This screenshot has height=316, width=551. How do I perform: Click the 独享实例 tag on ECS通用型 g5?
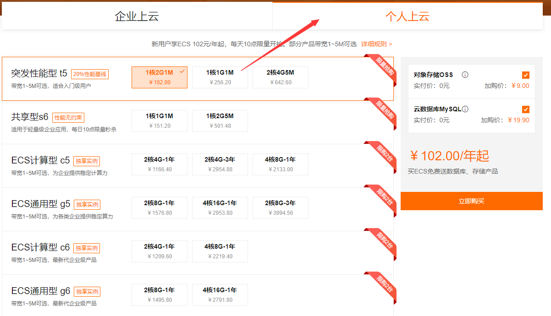87,205
